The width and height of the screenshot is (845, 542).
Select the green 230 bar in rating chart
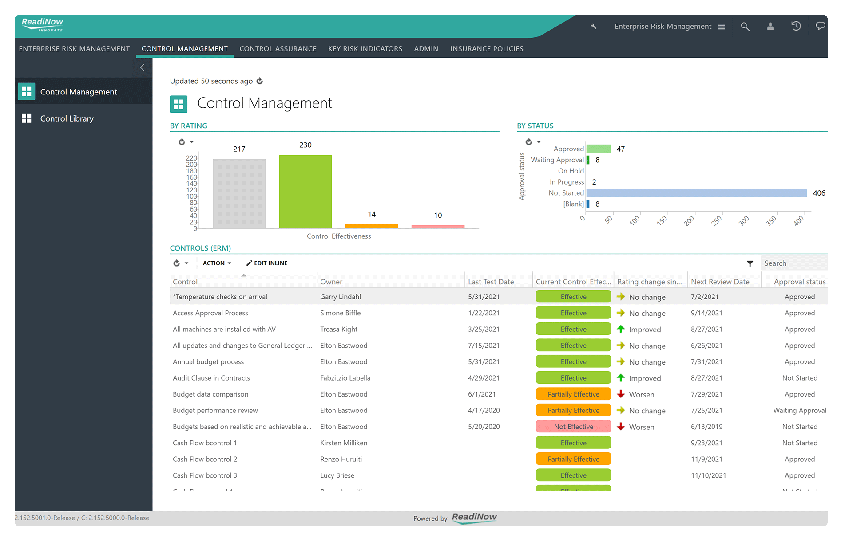[305, 191]
